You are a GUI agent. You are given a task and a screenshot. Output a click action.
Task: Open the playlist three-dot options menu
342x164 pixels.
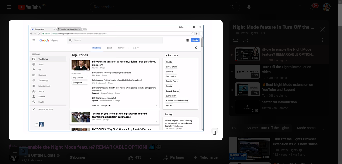pos(323,40)
